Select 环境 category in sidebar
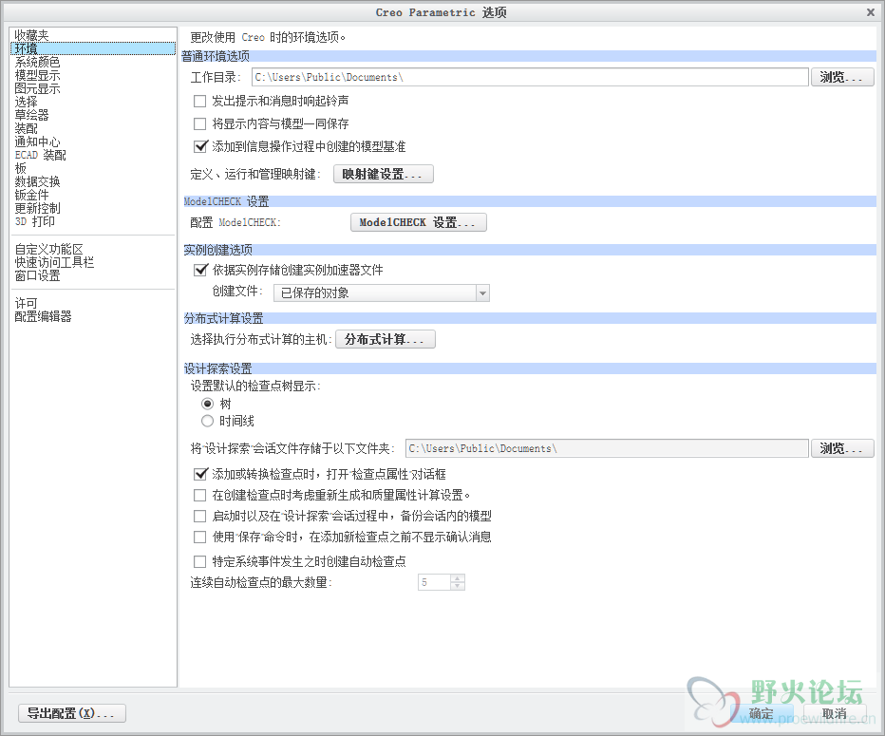The width and height of the screenshot is (885, 736). point(92,48)
